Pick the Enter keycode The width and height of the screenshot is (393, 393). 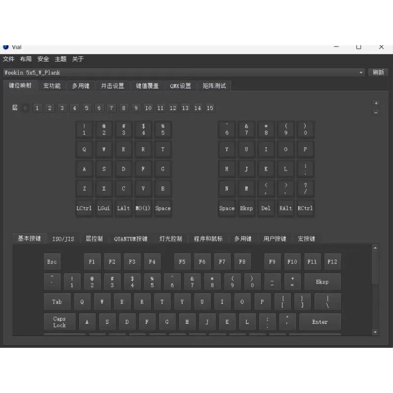[320, 322]
